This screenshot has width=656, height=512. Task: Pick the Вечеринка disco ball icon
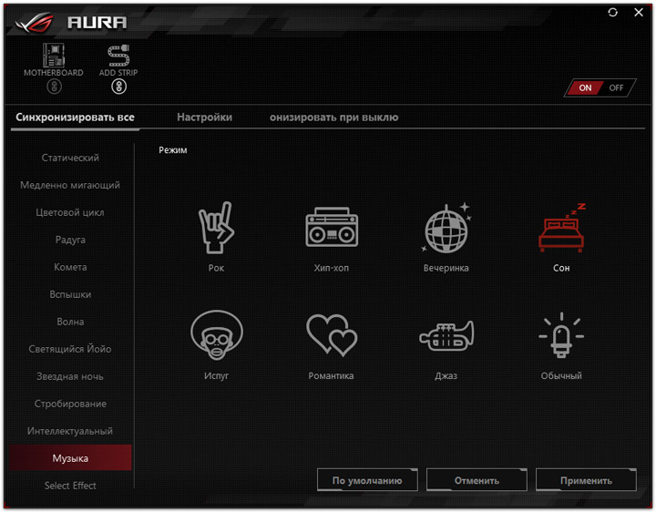tap(446, 228)
